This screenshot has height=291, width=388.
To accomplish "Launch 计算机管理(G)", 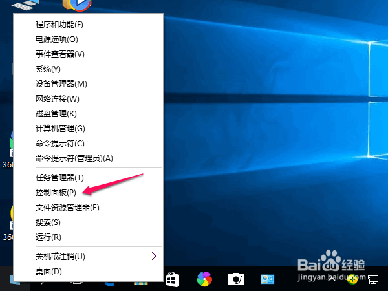I will [x=88, y=129].
